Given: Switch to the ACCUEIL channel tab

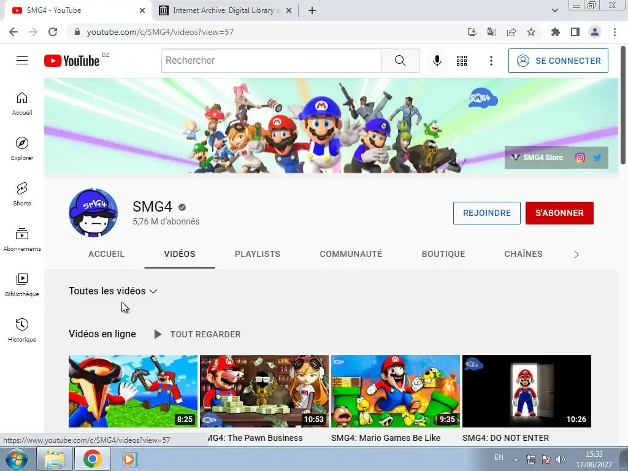Looking at the screenshot, I should click(x=107, y=254).
